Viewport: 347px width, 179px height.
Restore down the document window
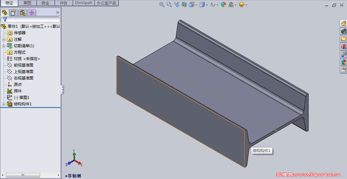334,5
